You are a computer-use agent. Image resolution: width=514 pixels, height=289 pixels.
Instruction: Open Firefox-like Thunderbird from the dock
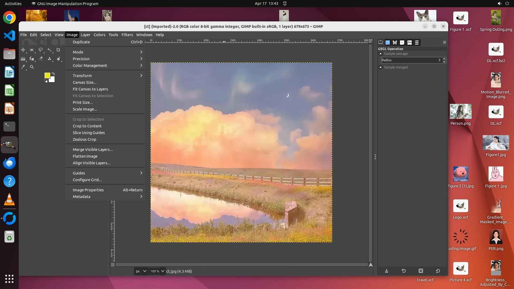click(9, 163)
